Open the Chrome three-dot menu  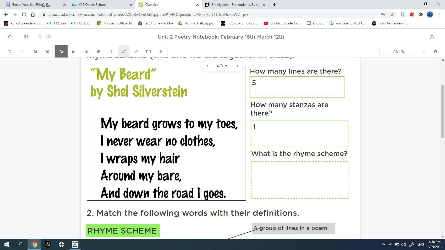(x=439, y=14)
